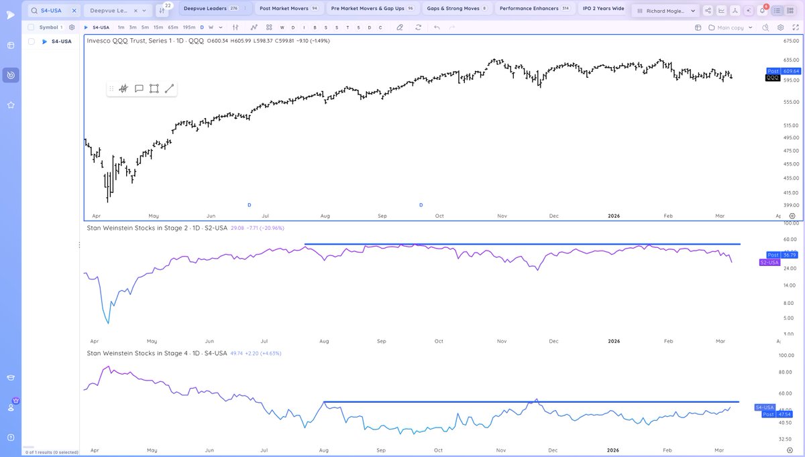Expand more timeframes chevron
805x457 pixels.
click(220, 27)
